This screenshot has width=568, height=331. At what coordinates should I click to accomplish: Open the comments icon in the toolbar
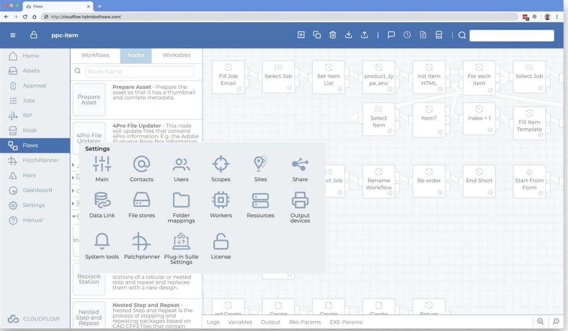[391, 34]
